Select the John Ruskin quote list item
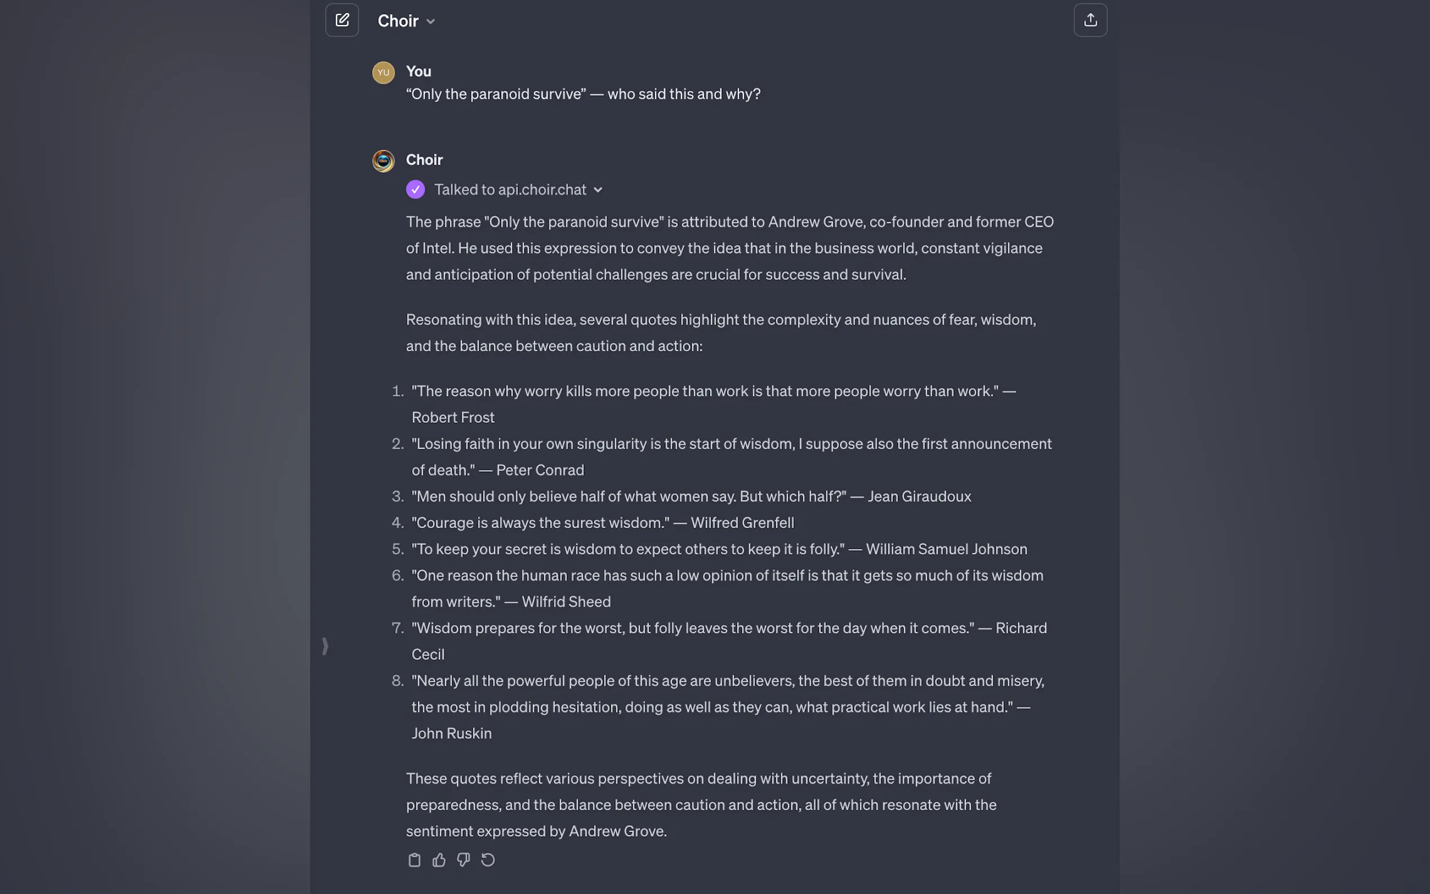This screenshot has height=894, width=1430. [x=727, y=707]
